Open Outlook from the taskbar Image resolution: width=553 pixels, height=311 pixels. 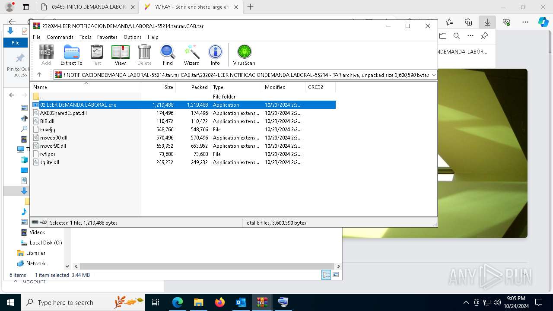point(241,302)
